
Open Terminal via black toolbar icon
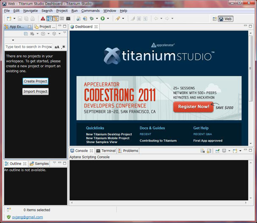pos(68,19)
